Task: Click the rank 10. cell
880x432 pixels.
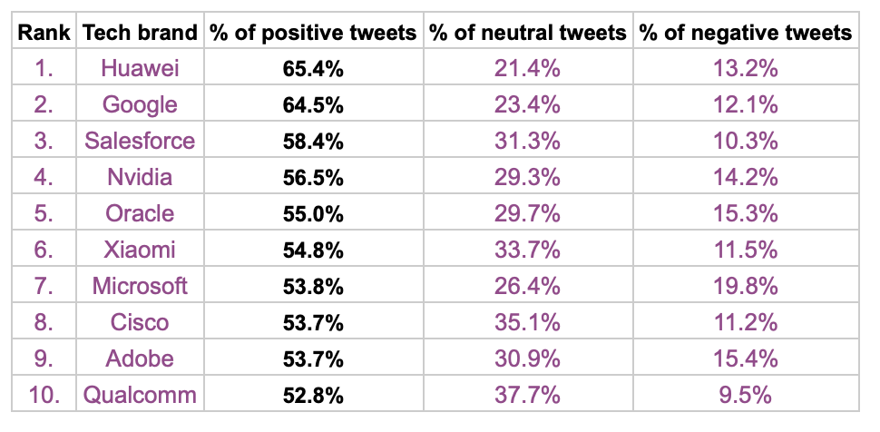Action: tap(44, 396)
